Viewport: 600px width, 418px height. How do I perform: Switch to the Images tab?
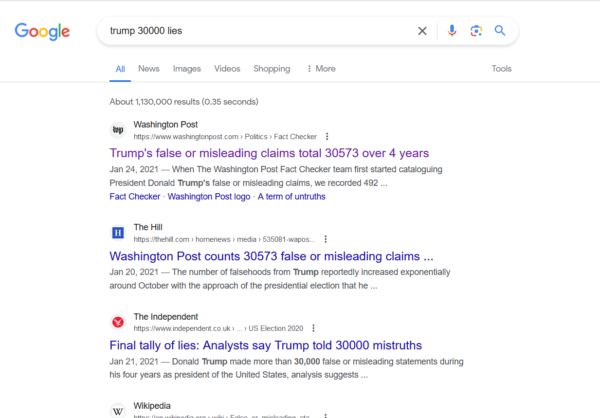[x=187, y=69]
